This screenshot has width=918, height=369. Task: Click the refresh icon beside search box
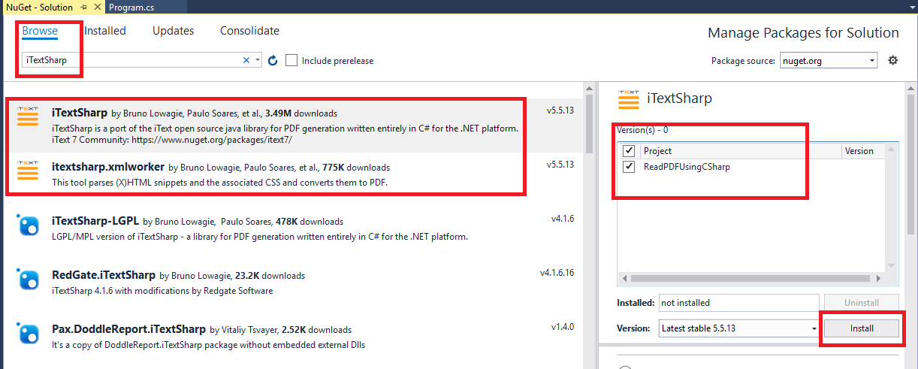click(x=273, y=60)
